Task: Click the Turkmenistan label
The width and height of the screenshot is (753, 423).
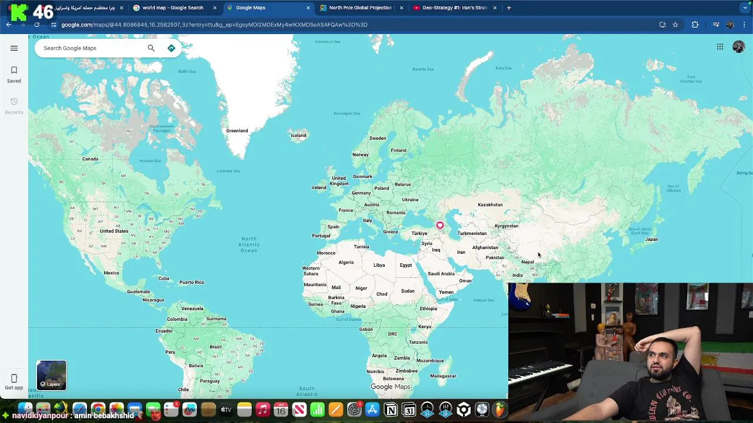Action: coord(472,233)
